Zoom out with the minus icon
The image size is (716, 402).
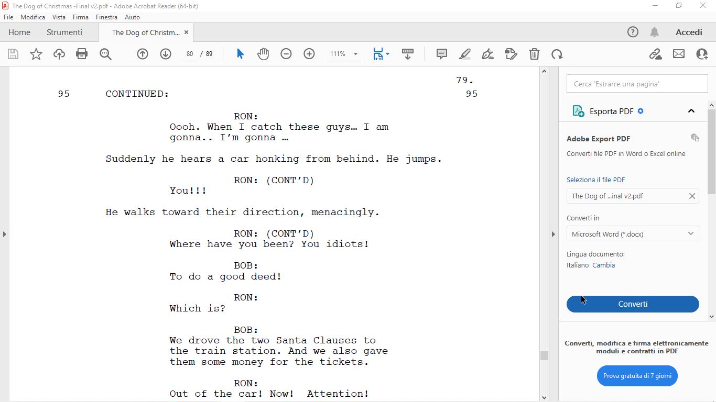coord(286,54)
